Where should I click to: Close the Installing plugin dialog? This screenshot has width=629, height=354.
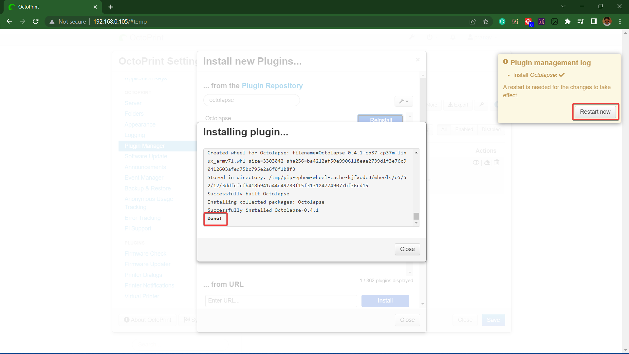(407, 249)
